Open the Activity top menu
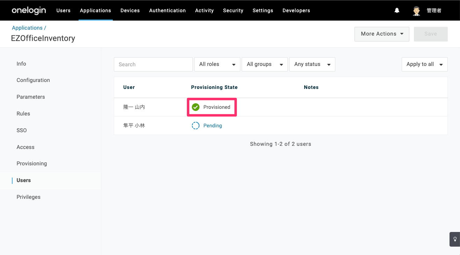The width and height of the screenshot is (460, 255). click(x=204, y=10)
